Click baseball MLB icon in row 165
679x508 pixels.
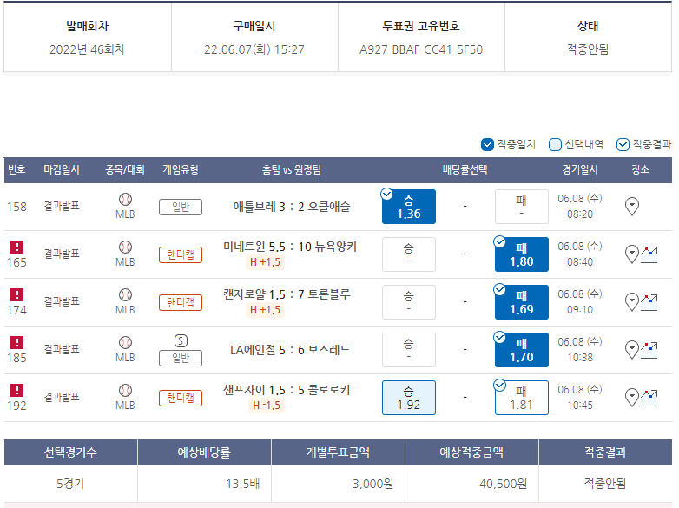tap(125, 247)
